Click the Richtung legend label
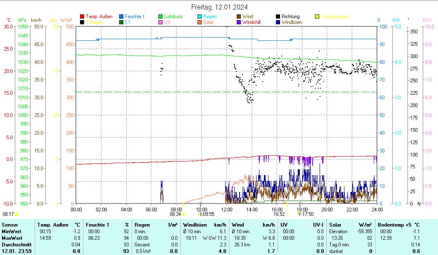Image resolution: width=438 pixels, height=255 pixels. (x=290, y=16)
